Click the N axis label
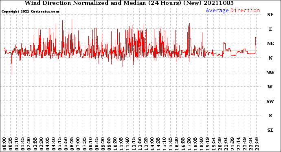Image resolution: width=281 pixels, height=152 pixels. click(270, 58)
